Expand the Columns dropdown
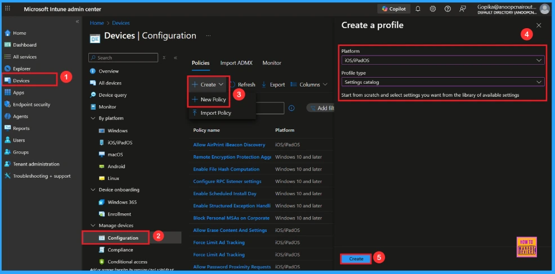Screen dimensions: 555x274 309,84
